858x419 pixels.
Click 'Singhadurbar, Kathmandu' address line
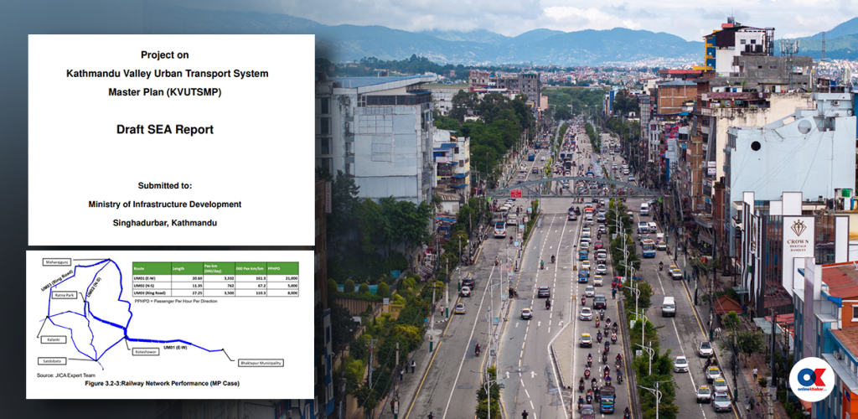tap(165, 223)
